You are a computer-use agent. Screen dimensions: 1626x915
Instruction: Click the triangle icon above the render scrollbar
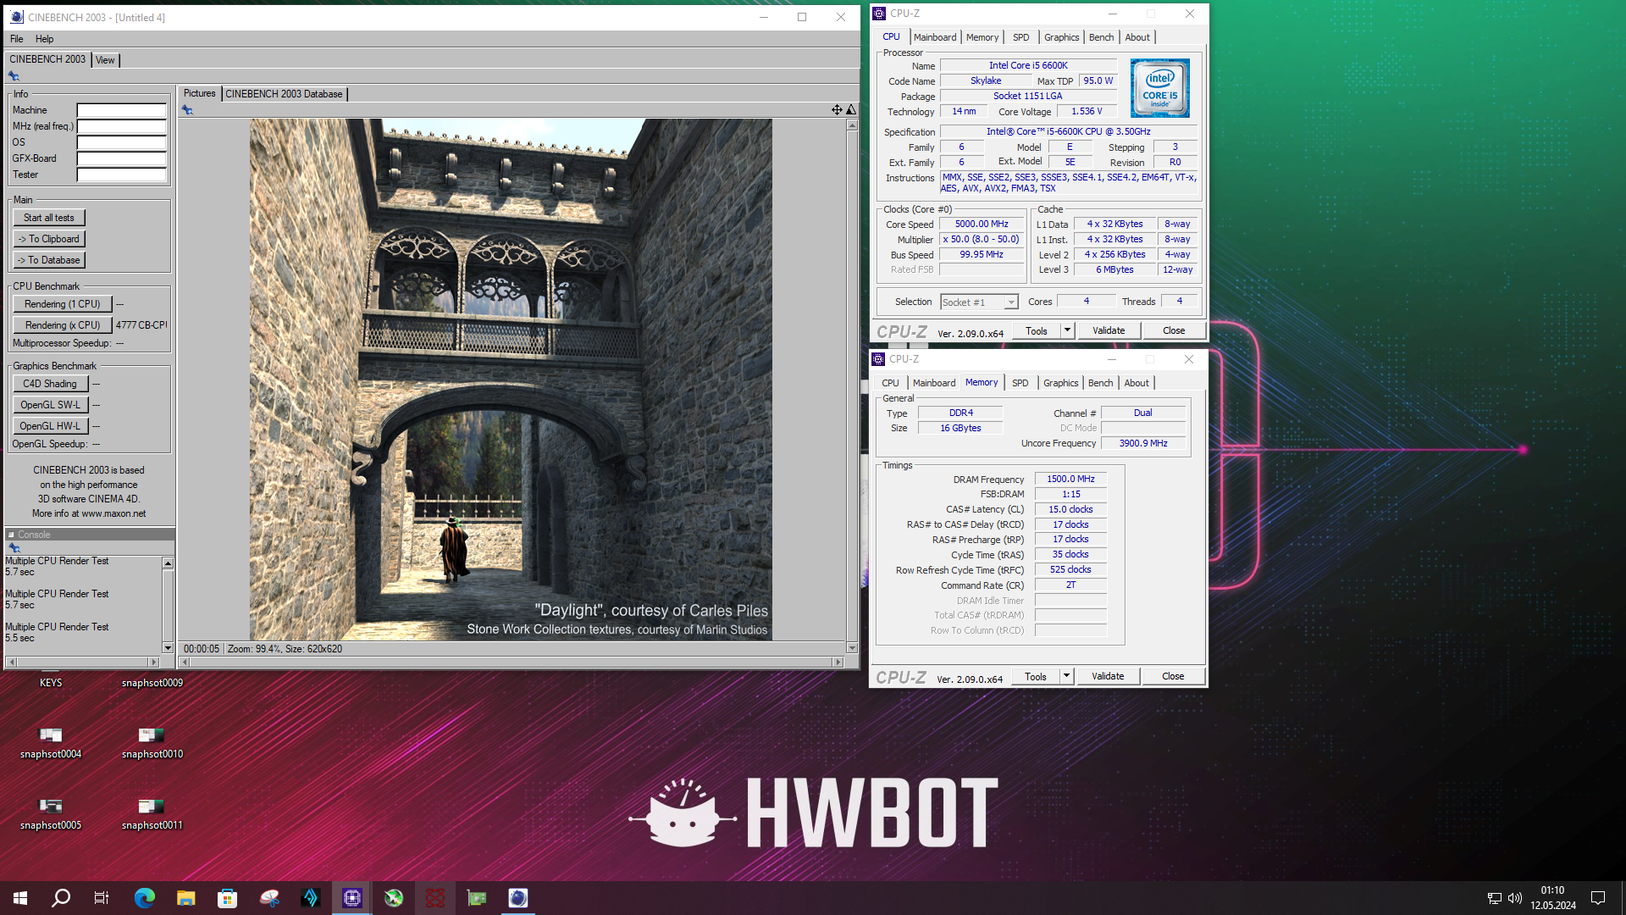[x=851, y=109]
